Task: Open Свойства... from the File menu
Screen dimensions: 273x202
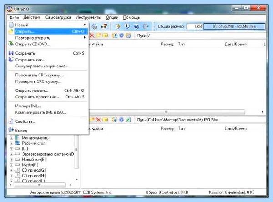Action: click(48, 121)
